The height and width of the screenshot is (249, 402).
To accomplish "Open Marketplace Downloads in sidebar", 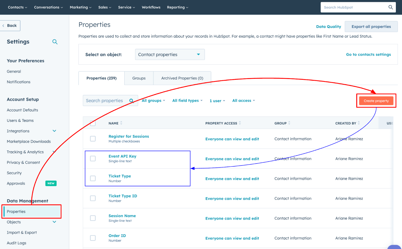I will click(x=29, y=142).
